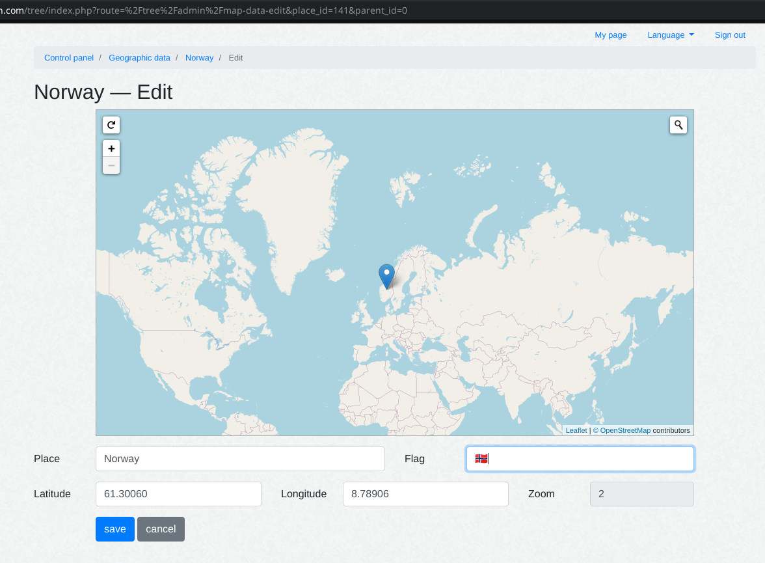The height and width of the screenshot is (563, 765).
Task: Zoom in with the map plus button
Action: 111,148
